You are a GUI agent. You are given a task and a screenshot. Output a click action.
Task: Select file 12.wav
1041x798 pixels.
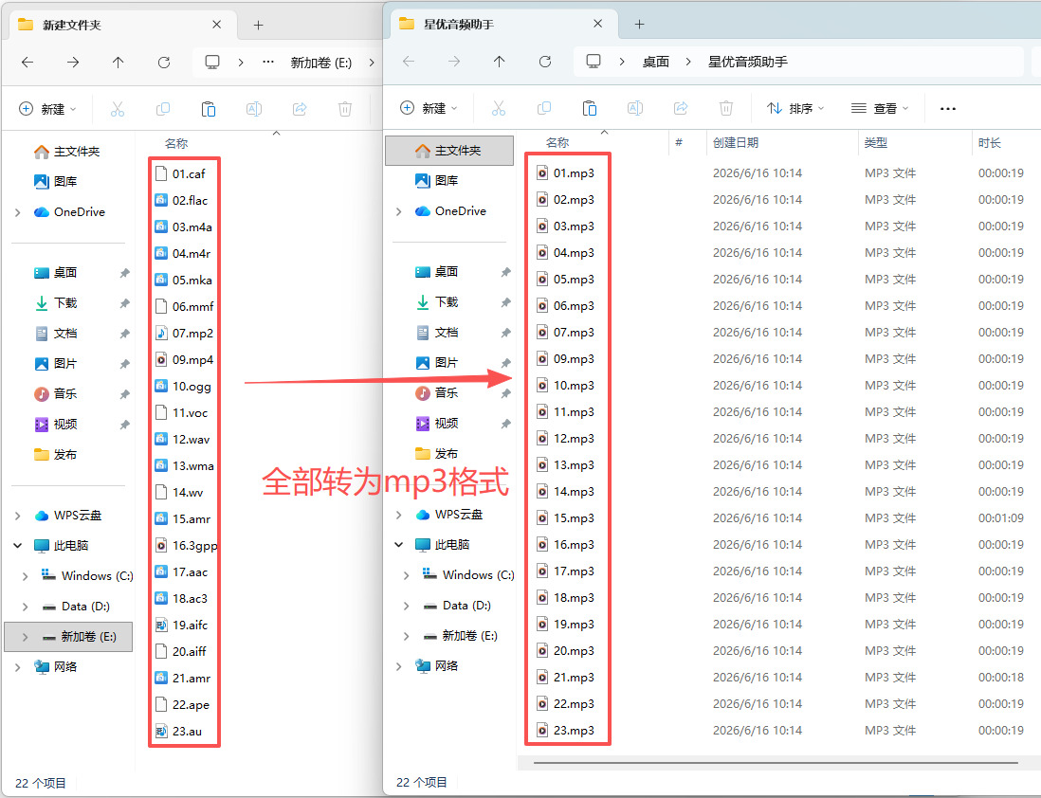[183, 440]
